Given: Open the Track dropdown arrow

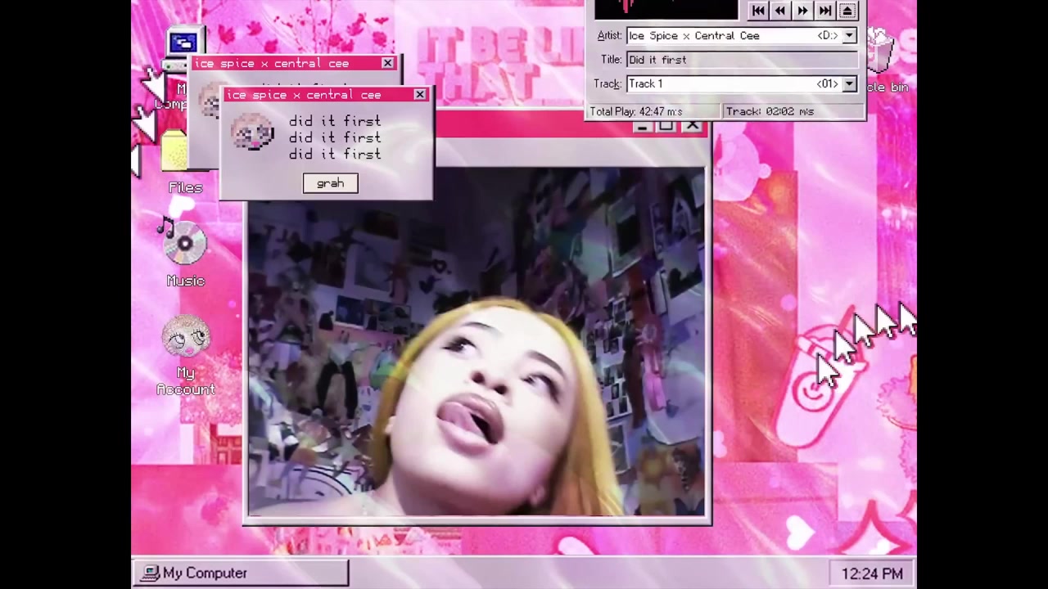Looking at the screenshot, I should (x=849, y=84).
